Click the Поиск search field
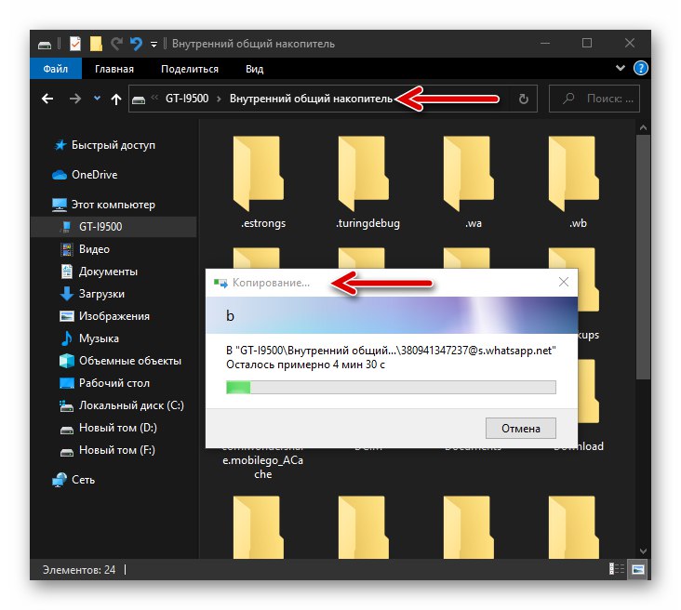Image resolution: width=681 pixels, height=610 pixels. tap(594, 99)
